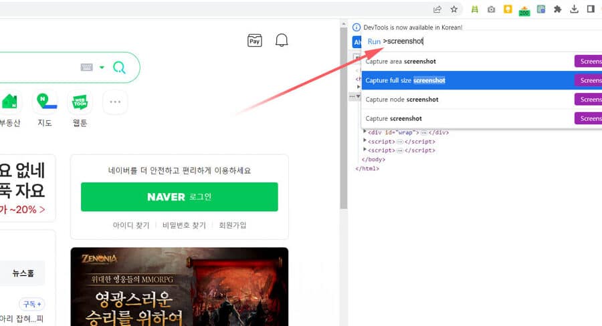Viewport: 602px width, 326px height.
Task: Open the yellow lightbulb Keep extension
Action: (508, 9)
